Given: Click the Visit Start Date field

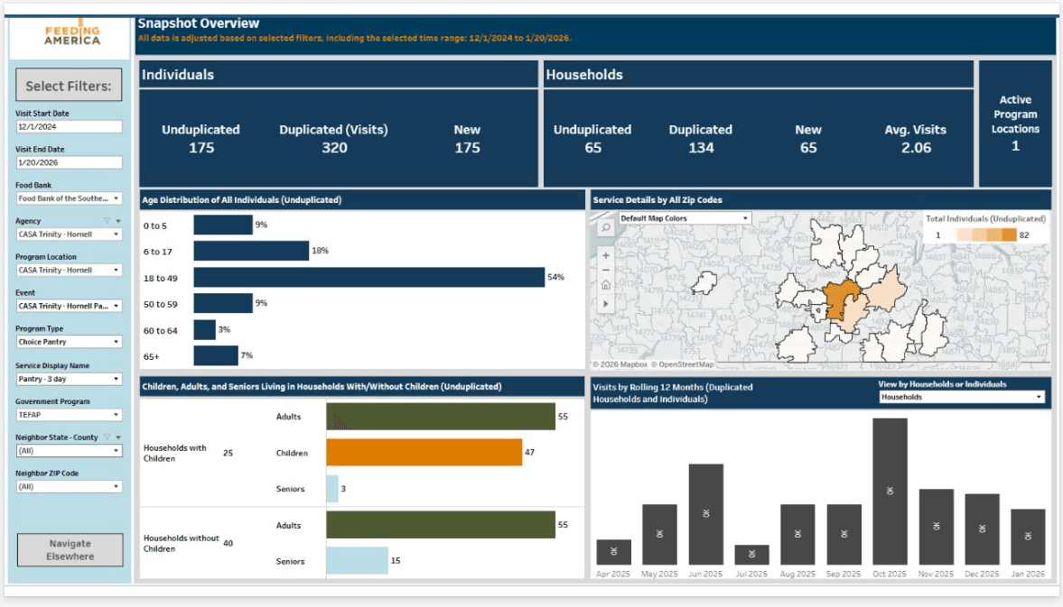Looking at the screenshot, I should pyautogui.click(x=69, y=127).
